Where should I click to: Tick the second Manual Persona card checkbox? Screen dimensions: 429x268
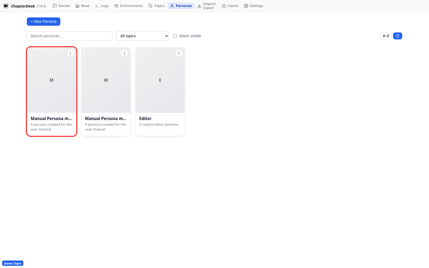pyautogui.click(x=87, y=53)
